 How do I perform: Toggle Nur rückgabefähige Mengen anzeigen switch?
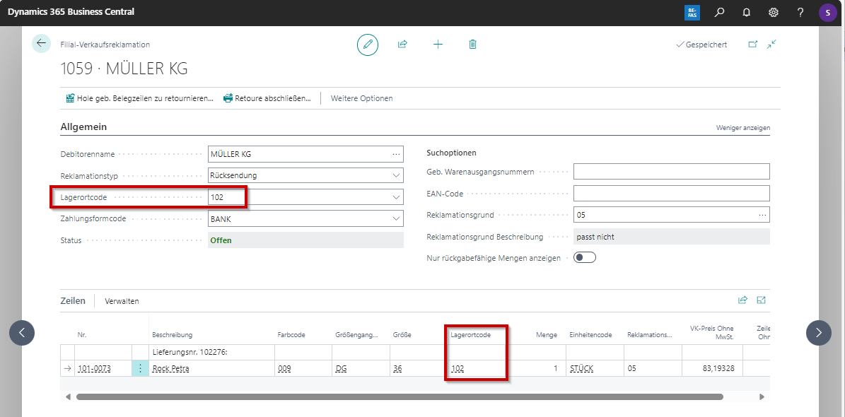tap(585, 258)
